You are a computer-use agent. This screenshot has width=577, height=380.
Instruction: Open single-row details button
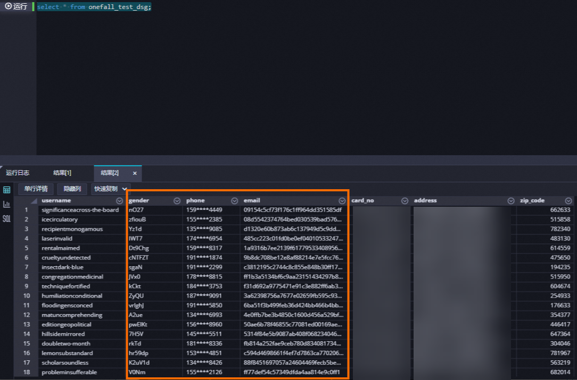click(36, 189)
